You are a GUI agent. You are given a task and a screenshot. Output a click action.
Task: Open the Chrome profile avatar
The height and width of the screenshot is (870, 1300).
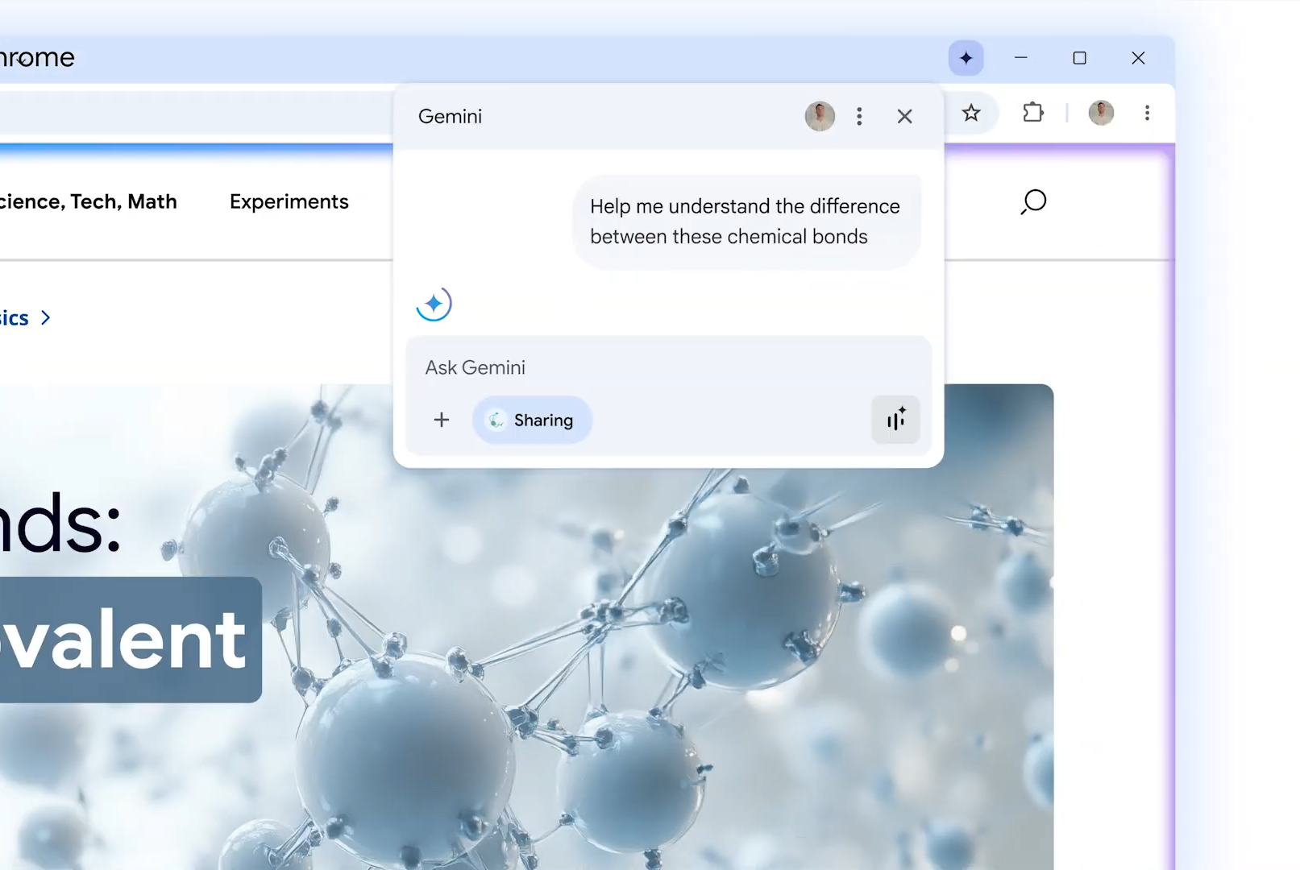tap(1101, 113)
